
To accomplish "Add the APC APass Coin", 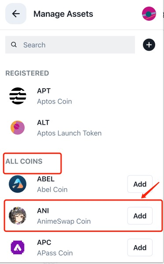I will (x=140, y=248).
